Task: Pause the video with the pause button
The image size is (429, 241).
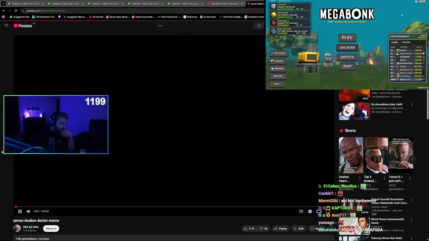Action: [x=20, y=211]
